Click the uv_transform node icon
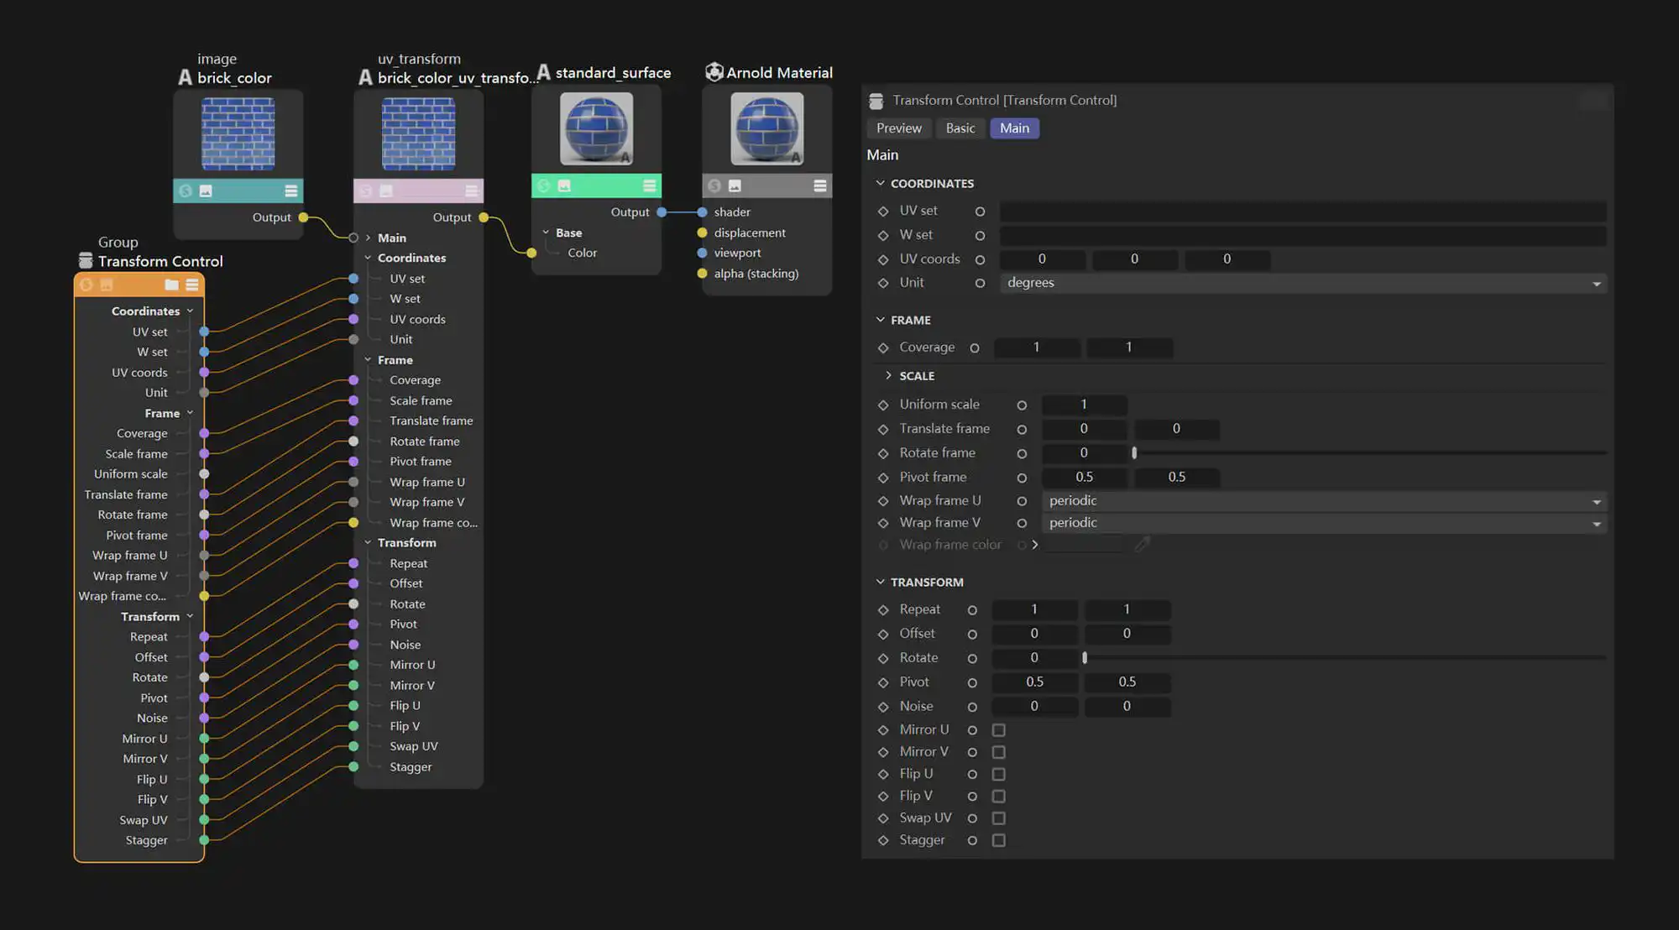This screenshot has width=1679, height=930. tap(365, 78)
